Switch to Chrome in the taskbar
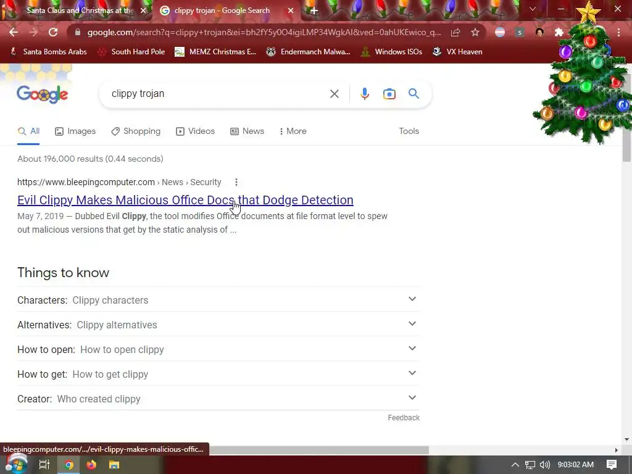632x474 pixels. pos(69,465)
